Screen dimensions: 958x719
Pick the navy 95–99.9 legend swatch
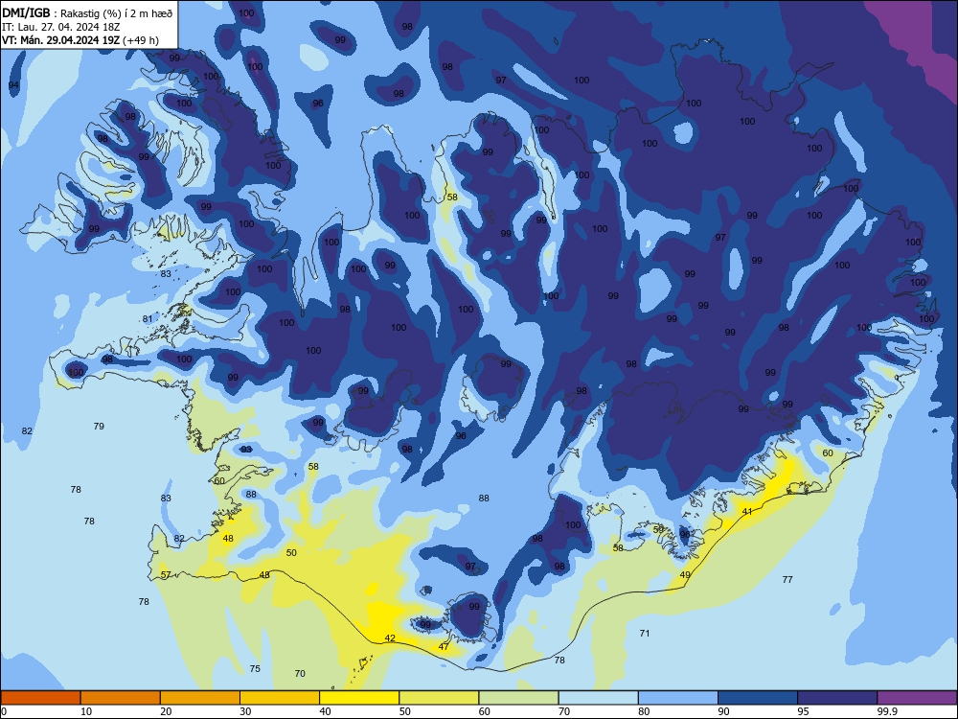pos(837,698)
